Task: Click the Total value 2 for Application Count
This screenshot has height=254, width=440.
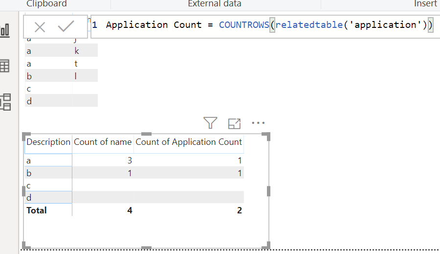Action: click(240, 210)
